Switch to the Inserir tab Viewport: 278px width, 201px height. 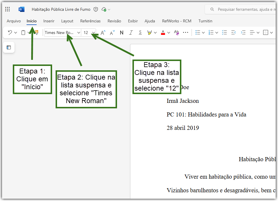[49, 21]
